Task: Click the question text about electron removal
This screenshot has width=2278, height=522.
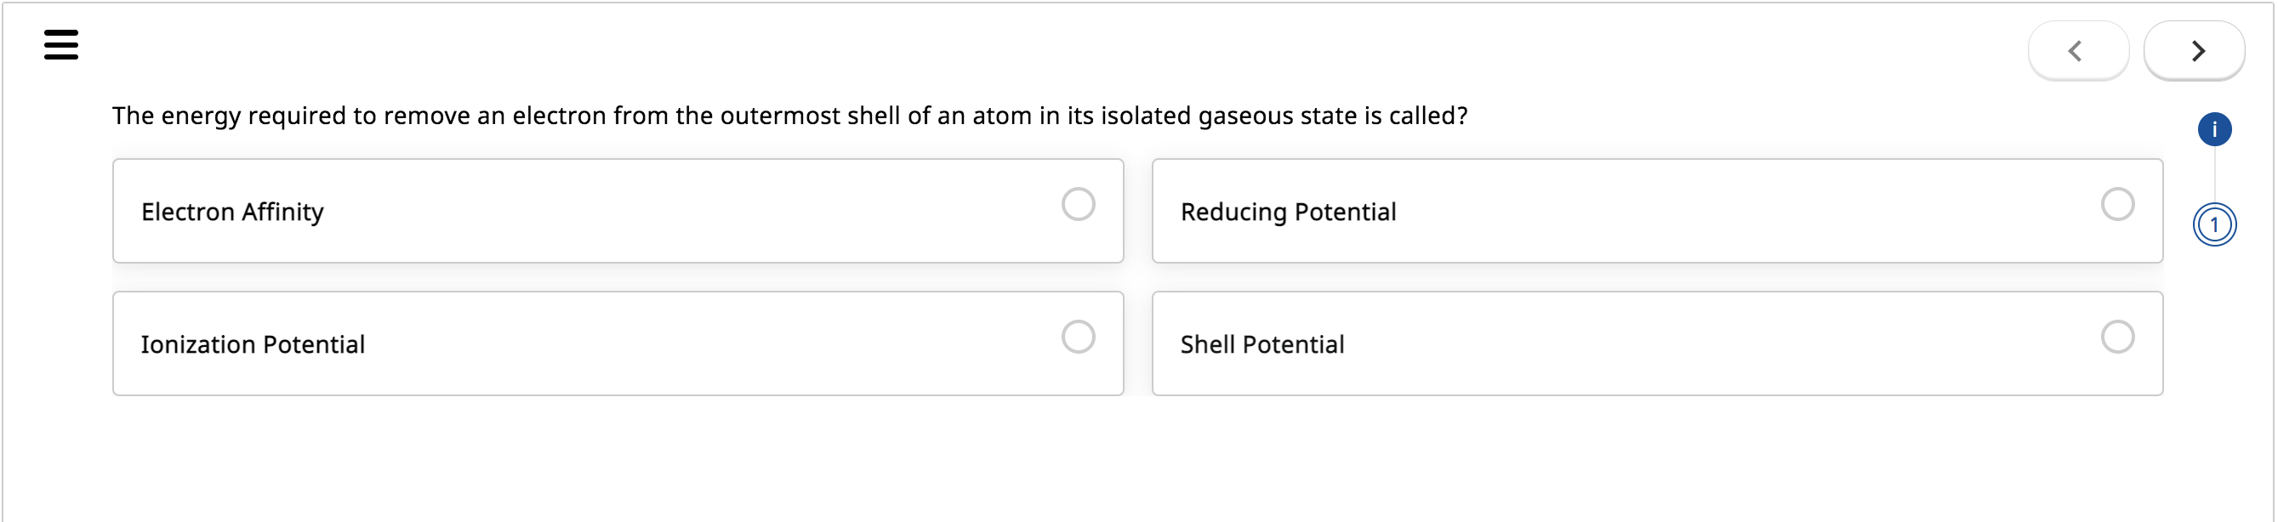Action: click(789, 116)
